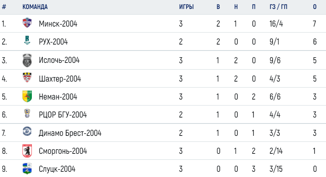The height and width of the screenshot is (177, 326).
Task: Open the Динамо Брест-2004 team link
Action: pyautogui.click(x=70, y=133)
